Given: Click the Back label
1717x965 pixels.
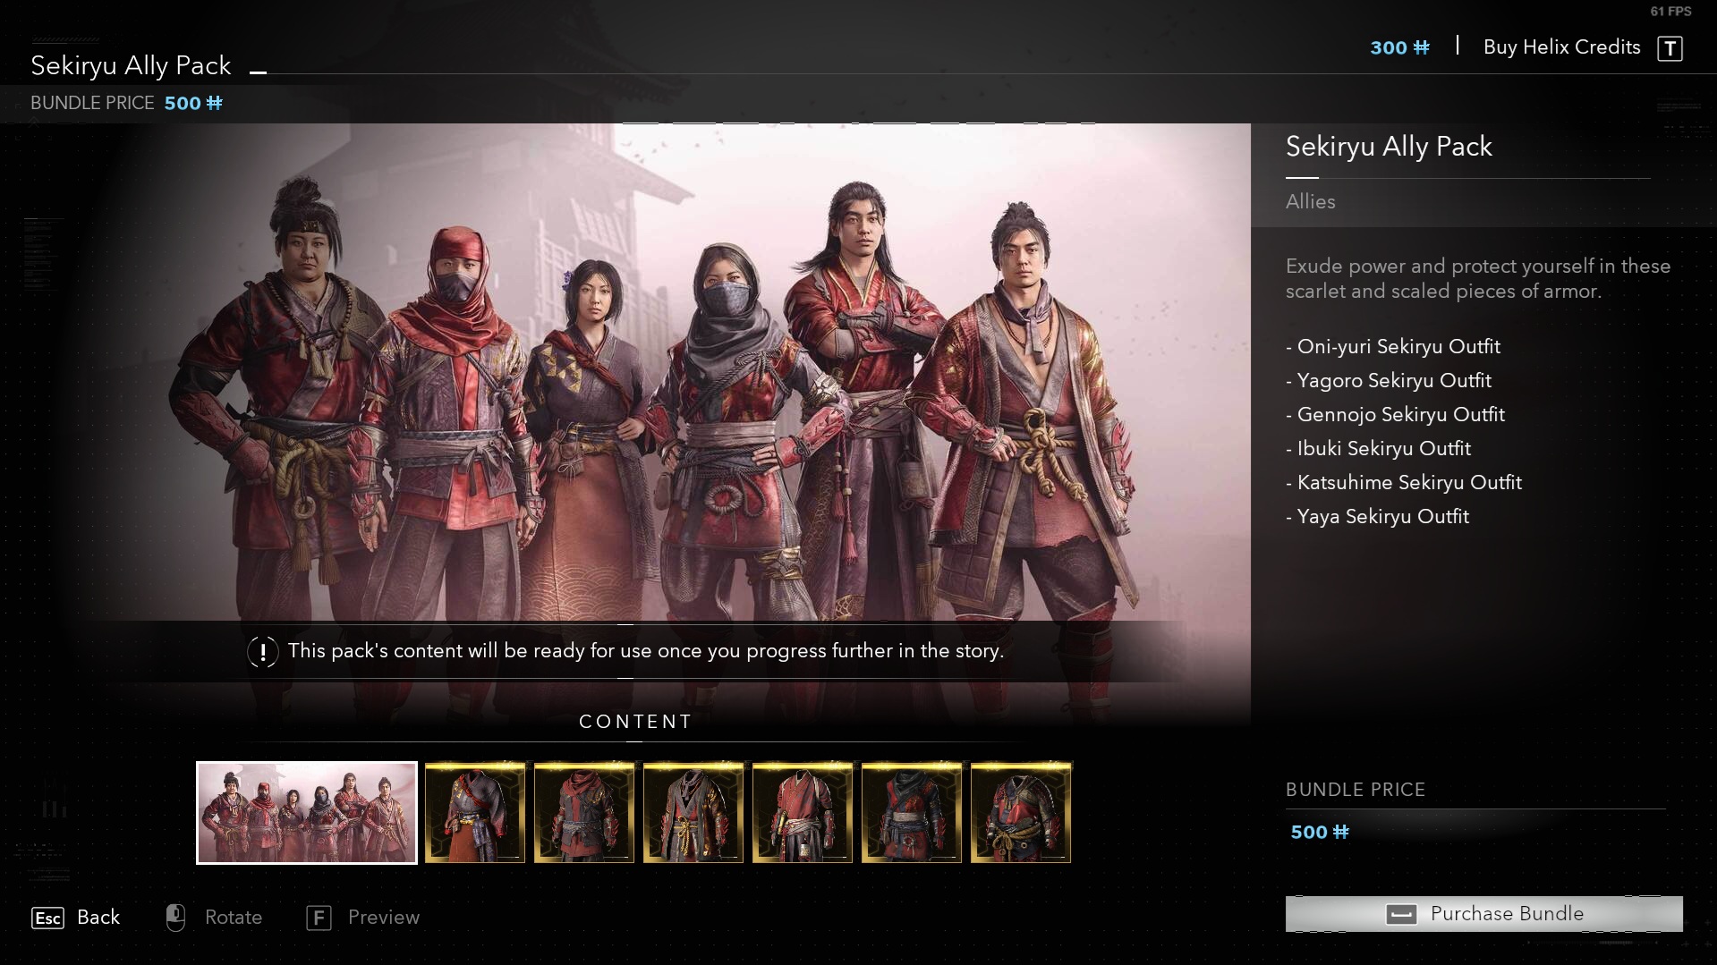Looking at the screenshot, I should tap(98, 917).
